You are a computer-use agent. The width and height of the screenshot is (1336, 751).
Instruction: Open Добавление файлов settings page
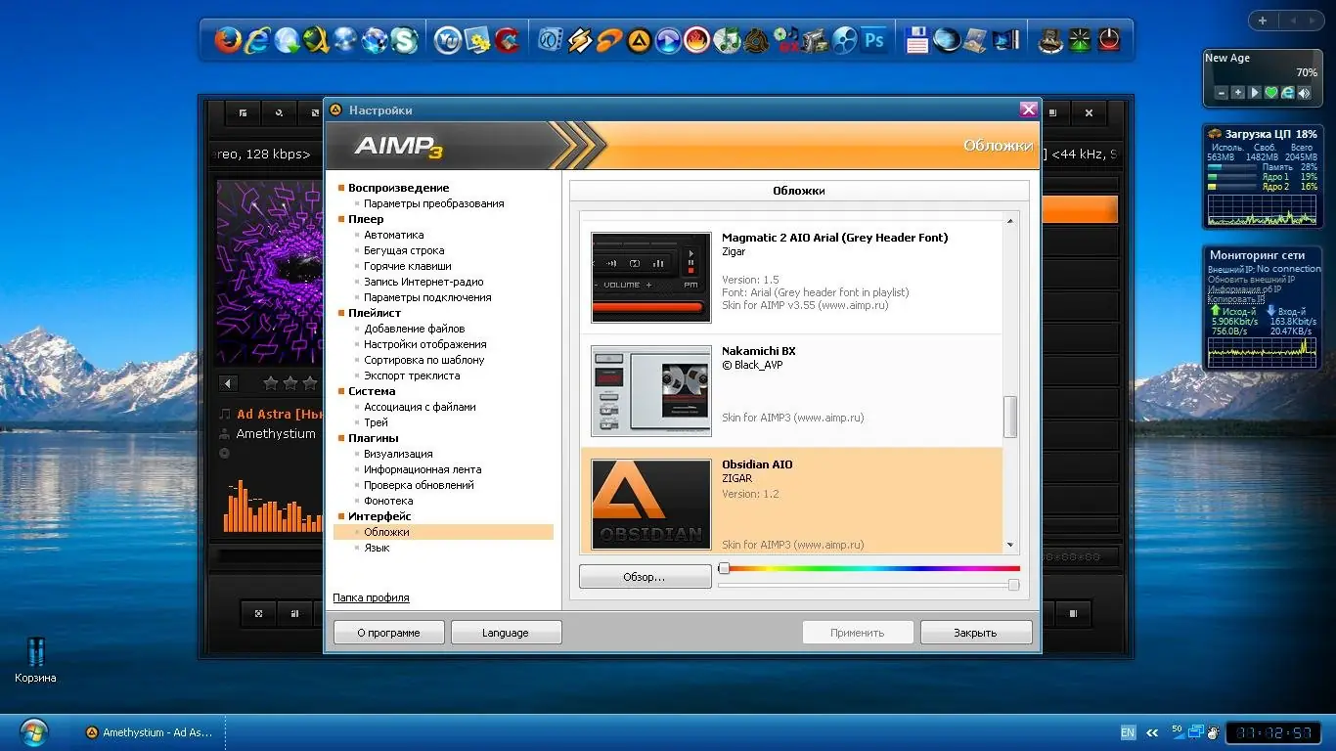point(415,329)
